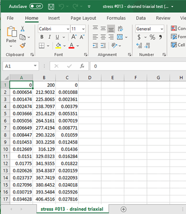
Task: Select the Format Painter brush
Action: (x=23, y=45)
